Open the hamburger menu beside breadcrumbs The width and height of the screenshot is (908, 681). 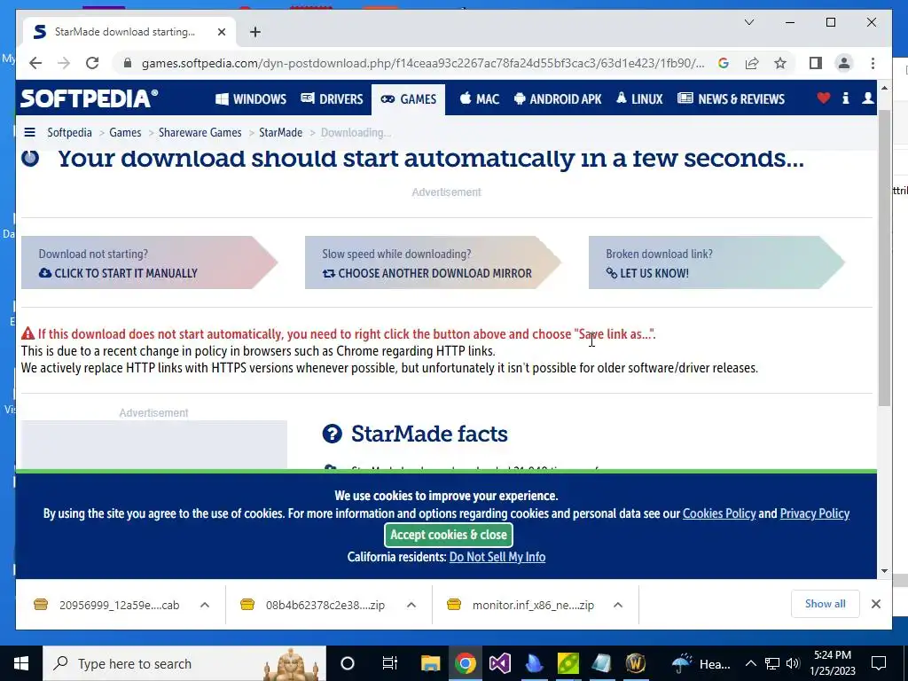[29, 133]
